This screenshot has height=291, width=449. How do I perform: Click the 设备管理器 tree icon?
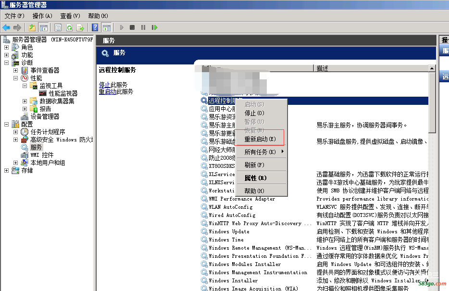coord(25,116)
